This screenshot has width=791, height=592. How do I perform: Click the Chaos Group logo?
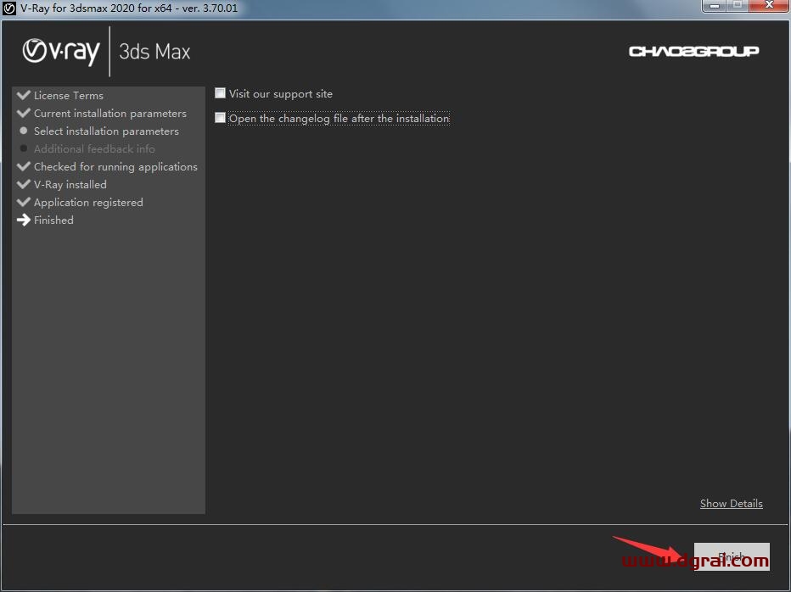click(693, 51)
